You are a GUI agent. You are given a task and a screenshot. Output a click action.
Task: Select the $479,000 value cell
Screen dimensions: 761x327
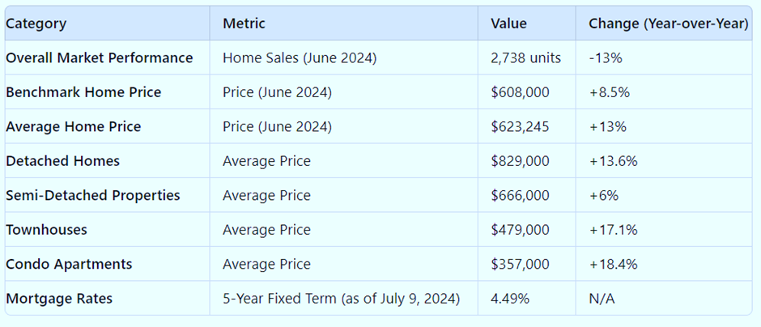[520, 230]
